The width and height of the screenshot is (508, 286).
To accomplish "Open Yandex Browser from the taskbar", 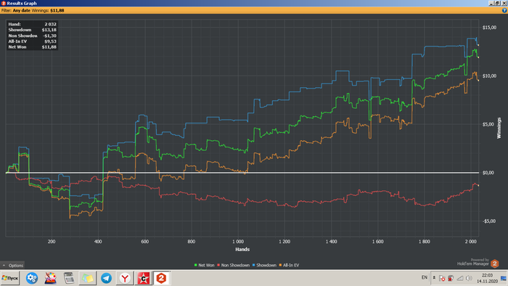I will point(125,278).
